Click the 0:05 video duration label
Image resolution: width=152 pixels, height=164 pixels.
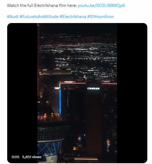16,157
